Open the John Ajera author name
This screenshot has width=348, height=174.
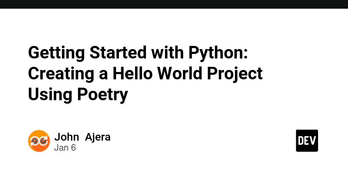tap(82, 137)
